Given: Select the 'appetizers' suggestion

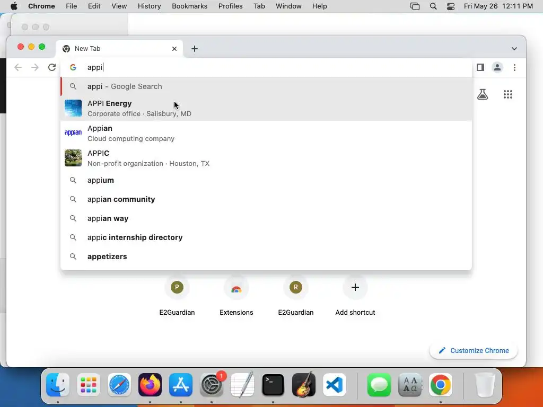Looking at the screenshot, I should [266, 256].
